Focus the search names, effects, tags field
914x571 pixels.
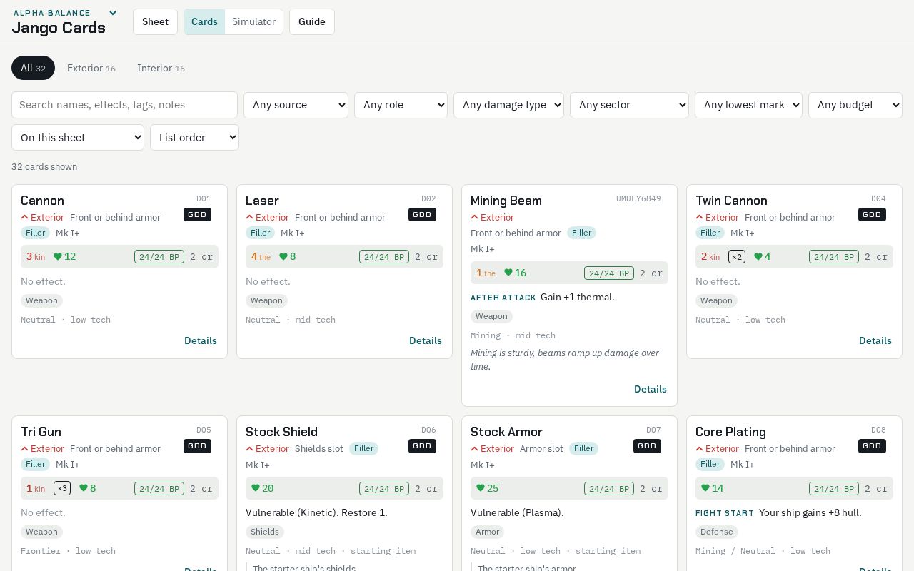coord(124,105)
